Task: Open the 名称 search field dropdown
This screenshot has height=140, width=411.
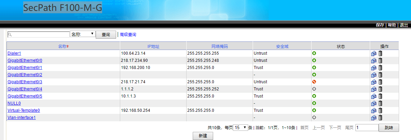Action: click(82, 34)
